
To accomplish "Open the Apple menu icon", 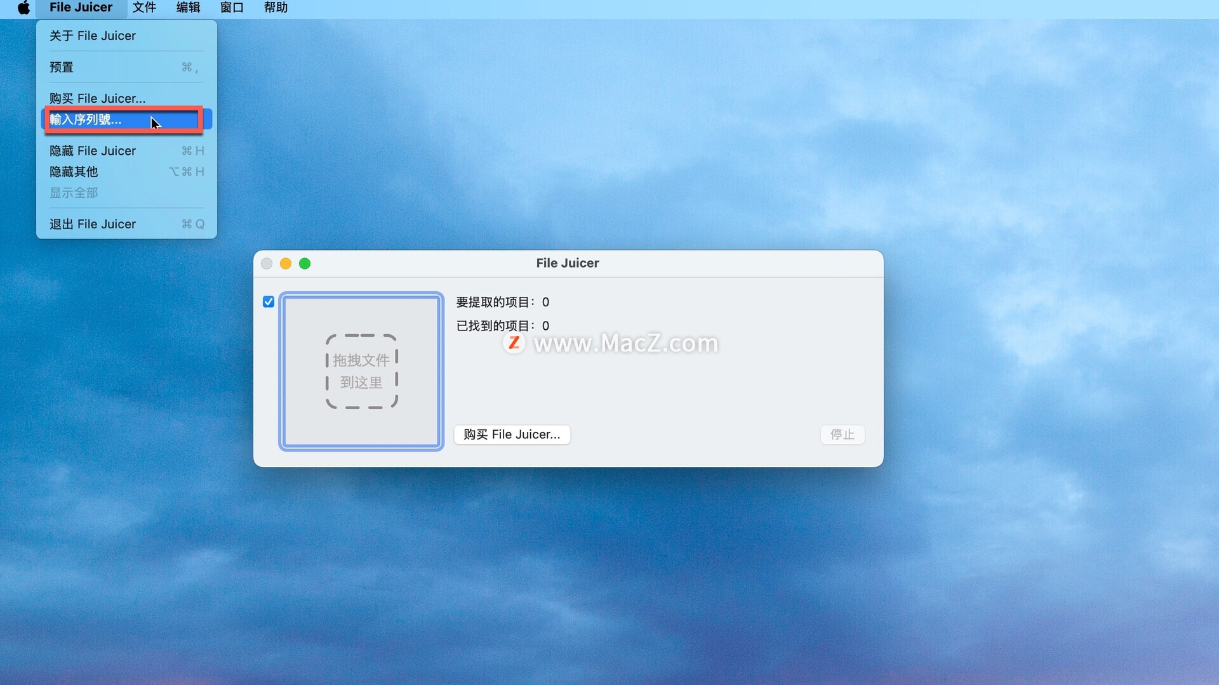I will pyautogui.click(x=23, y=8).
